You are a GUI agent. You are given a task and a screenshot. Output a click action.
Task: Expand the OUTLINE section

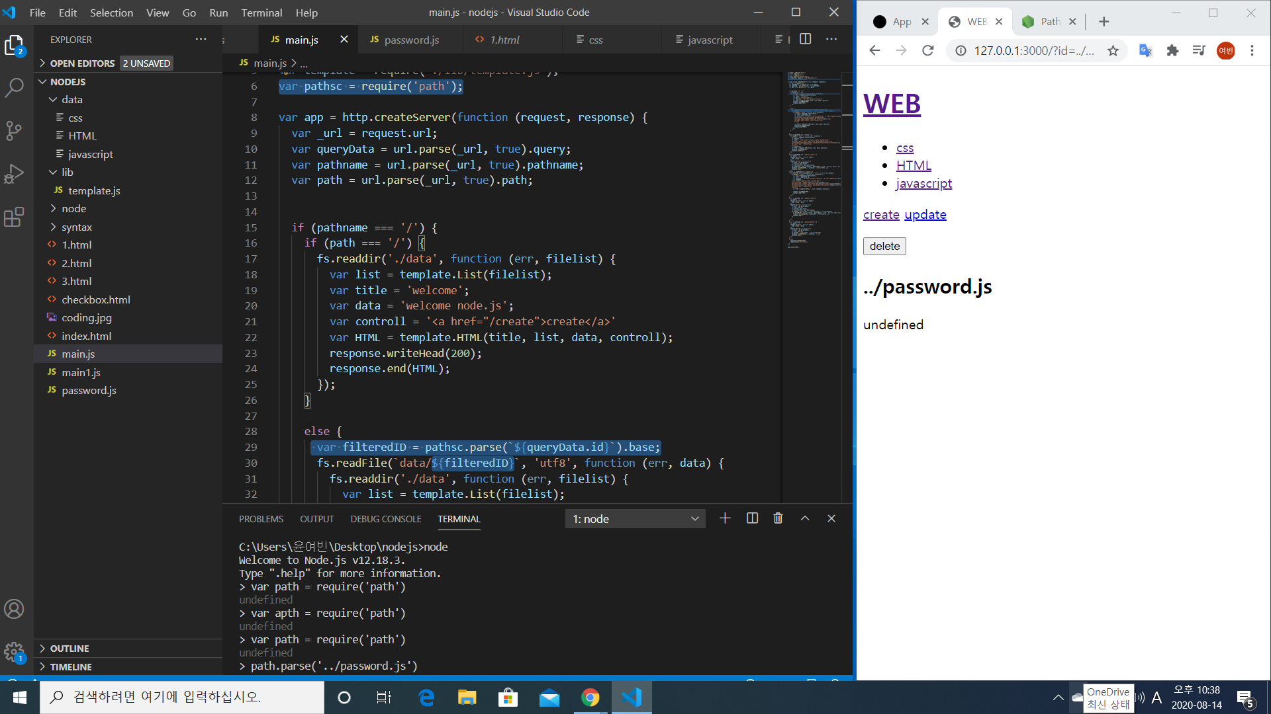[x=69, y=649]
